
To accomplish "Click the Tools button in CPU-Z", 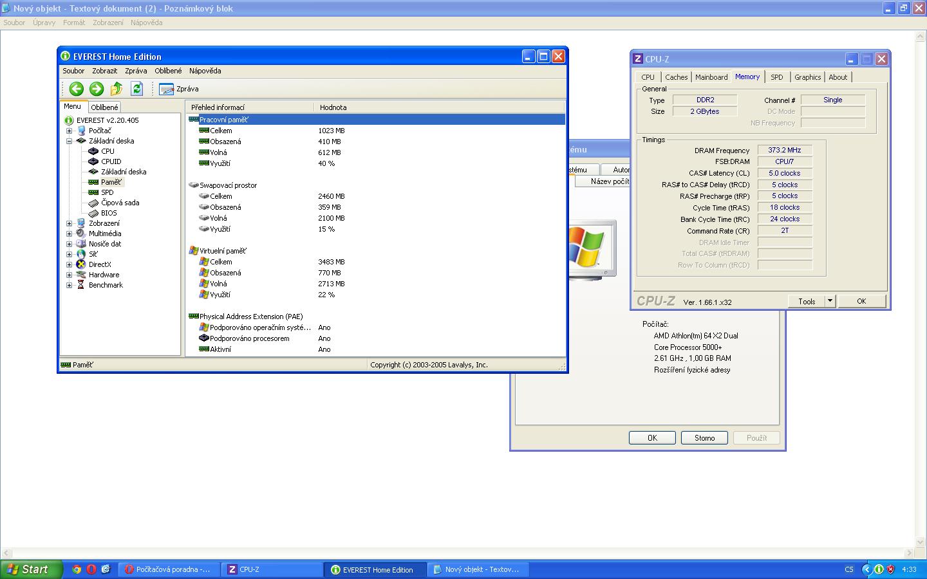I will [x=807, y=301].
